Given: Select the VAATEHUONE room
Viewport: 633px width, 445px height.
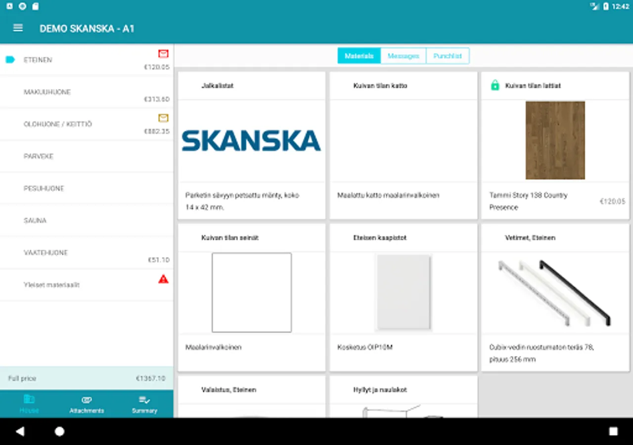Looking at the screenshot, I should 87,253.
